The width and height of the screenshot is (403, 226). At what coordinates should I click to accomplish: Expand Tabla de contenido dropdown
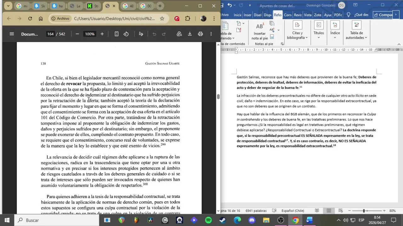pyautogui.click(x=233, y=38)
